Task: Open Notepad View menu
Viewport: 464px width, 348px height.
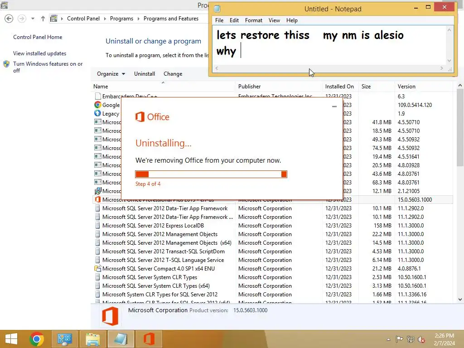Action: point(274,20)
